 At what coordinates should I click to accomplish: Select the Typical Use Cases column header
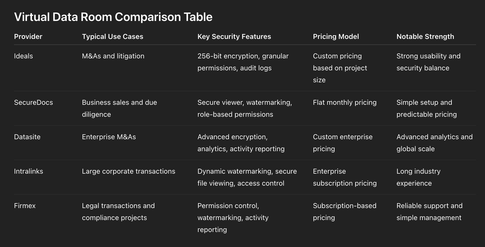point(113,36)
